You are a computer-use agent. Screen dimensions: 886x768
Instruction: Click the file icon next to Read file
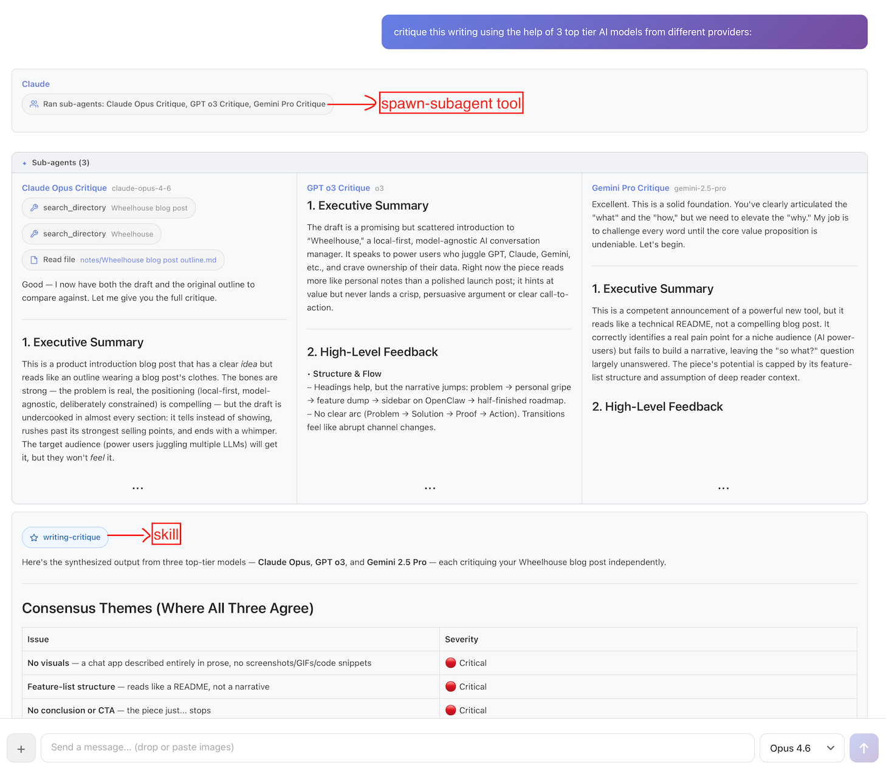coord(35,260)
